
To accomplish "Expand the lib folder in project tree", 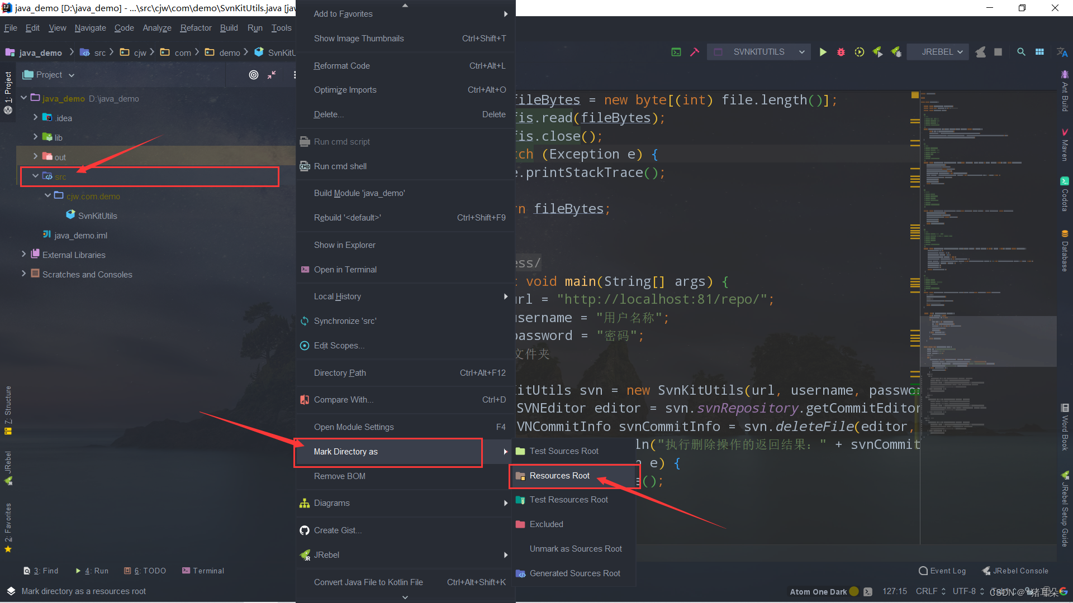I will pos(35,137).
